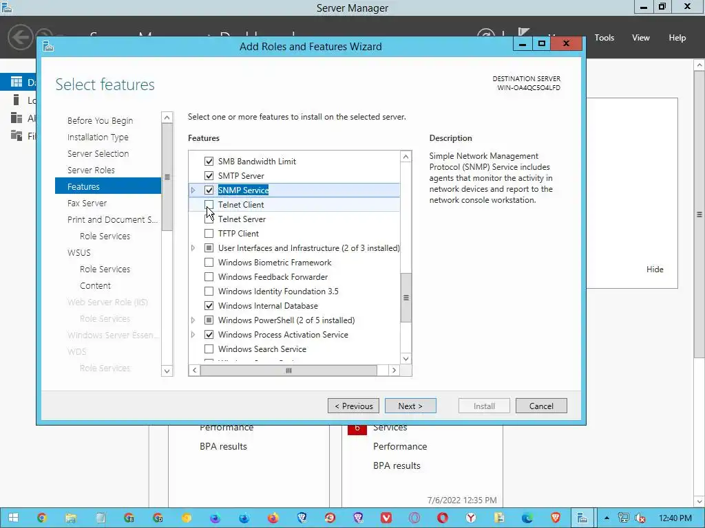Open the purple Brave lion taskbar icon
Viewport: 705px width, 528px height.
358,518
